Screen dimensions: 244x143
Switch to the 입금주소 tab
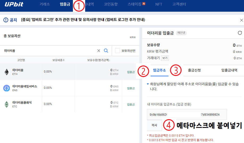159,70
